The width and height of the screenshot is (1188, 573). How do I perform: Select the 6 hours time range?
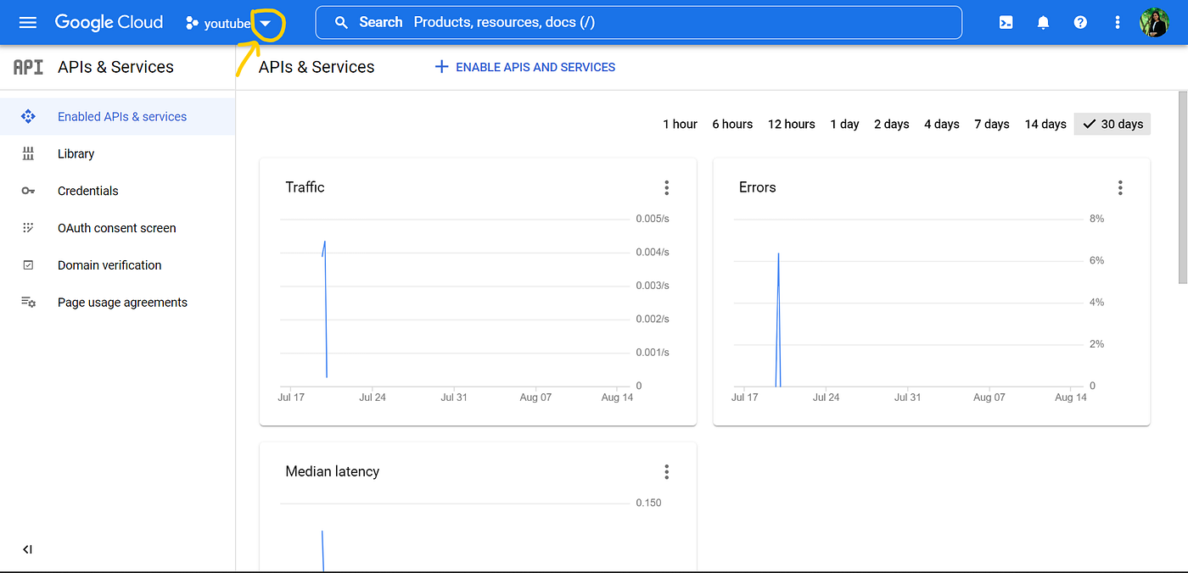pos(732,124)
